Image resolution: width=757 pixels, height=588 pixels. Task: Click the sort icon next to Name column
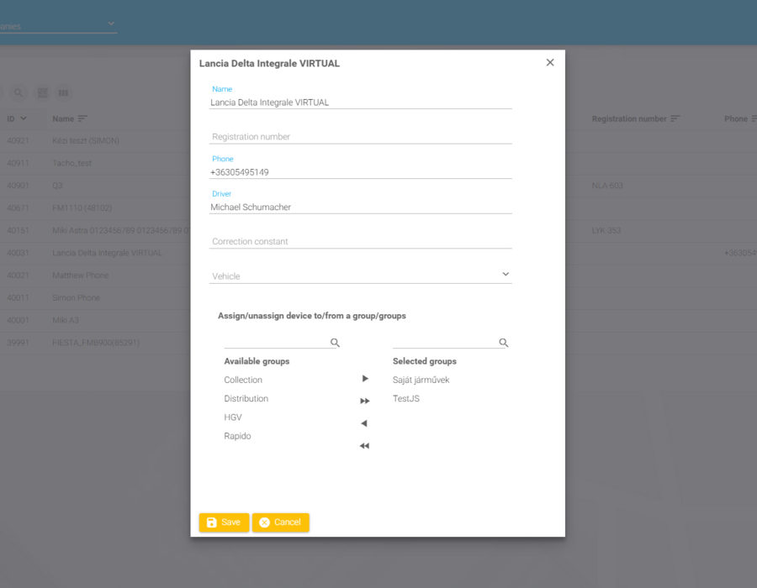[x=82, y=118]
